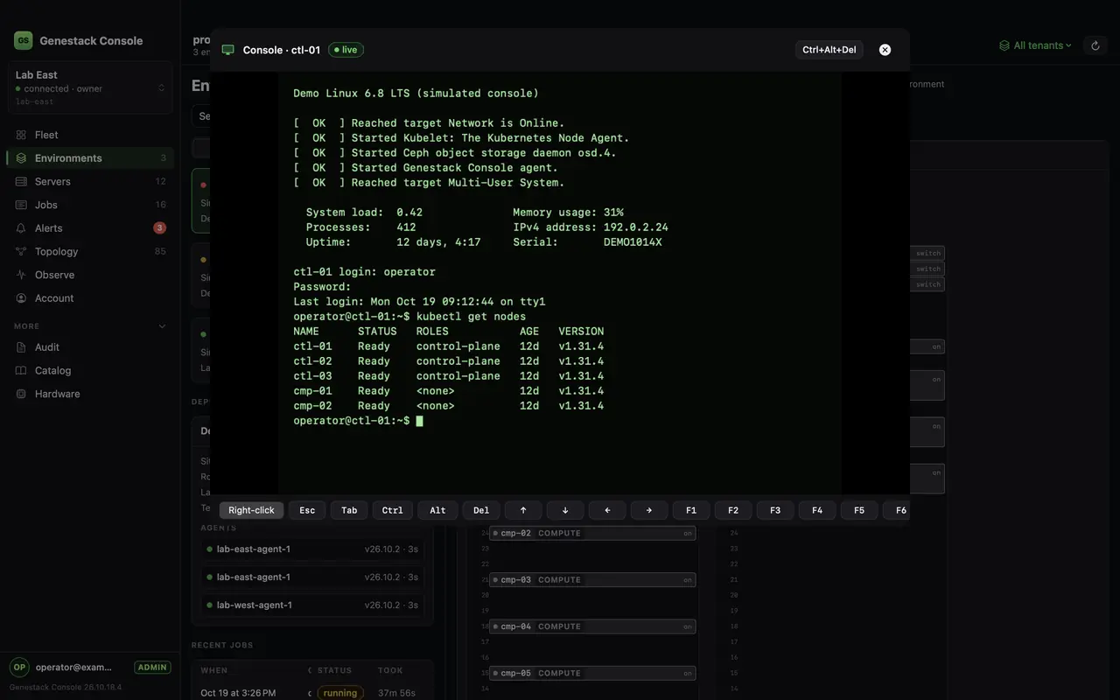Toggle the Ctrl modifier key
This screenshot has height=700, width=1120.
[x=393, y=510]
